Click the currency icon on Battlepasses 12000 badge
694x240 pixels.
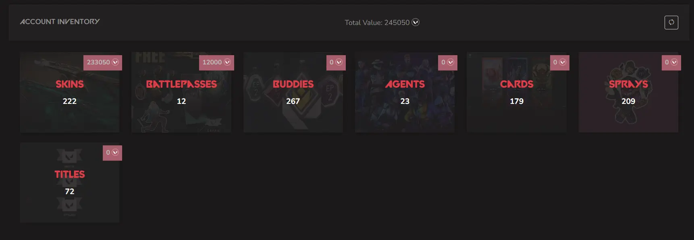click(x=227, y=62)
